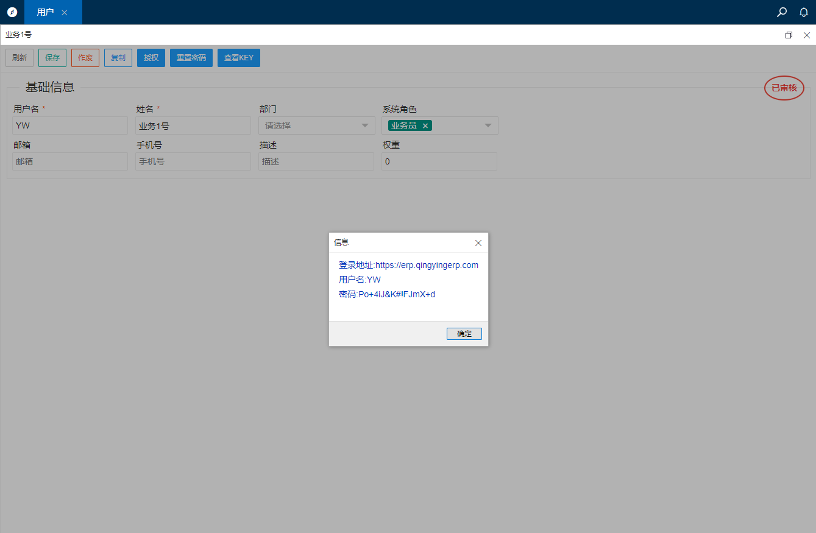Click the 确定 button in dialog
The width and height of the screenshot is (816, 533).
click(464, 334)
